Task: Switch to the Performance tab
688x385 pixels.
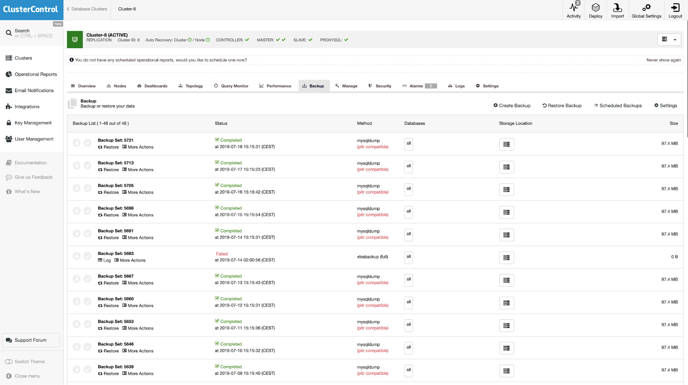Action: 275,86
